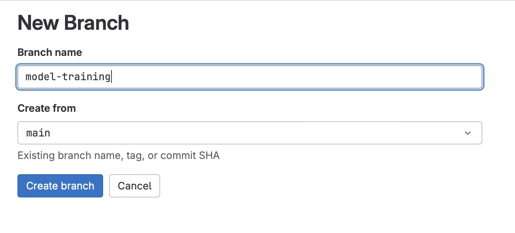Click the 'New Branch' page heading
Image resolution: width=515 pixels, height=233 pixels.
click(x=73, y=23)
